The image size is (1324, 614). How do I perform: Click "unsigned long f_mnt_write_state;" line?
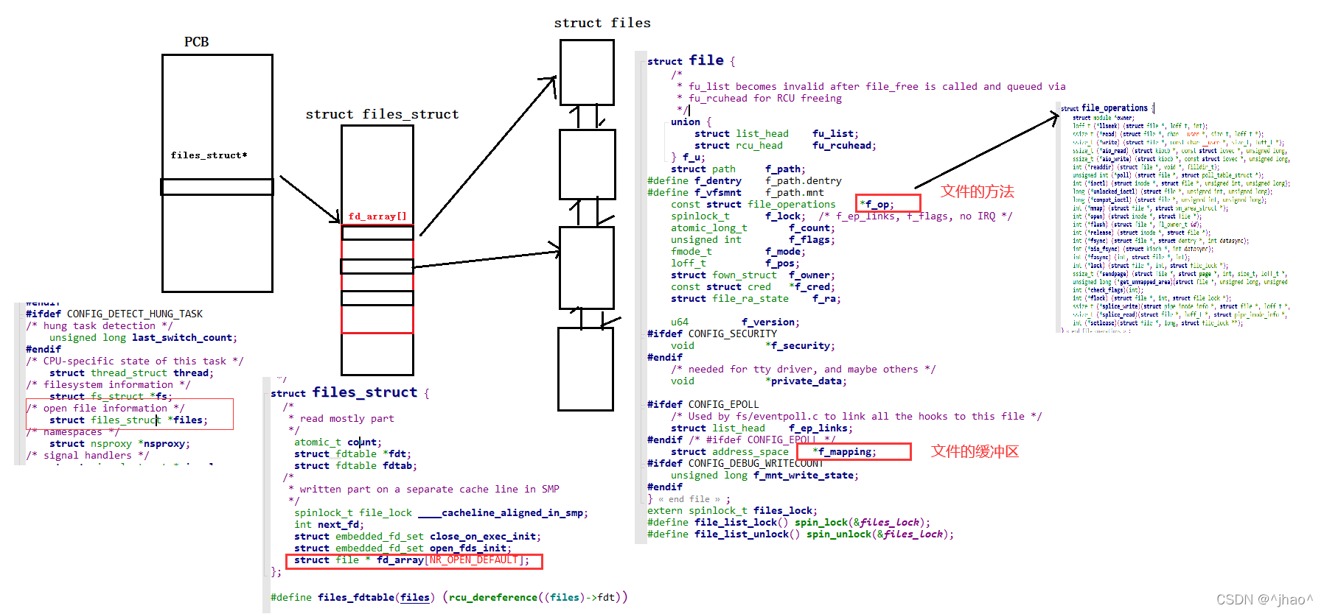click(x=765, y=475)
